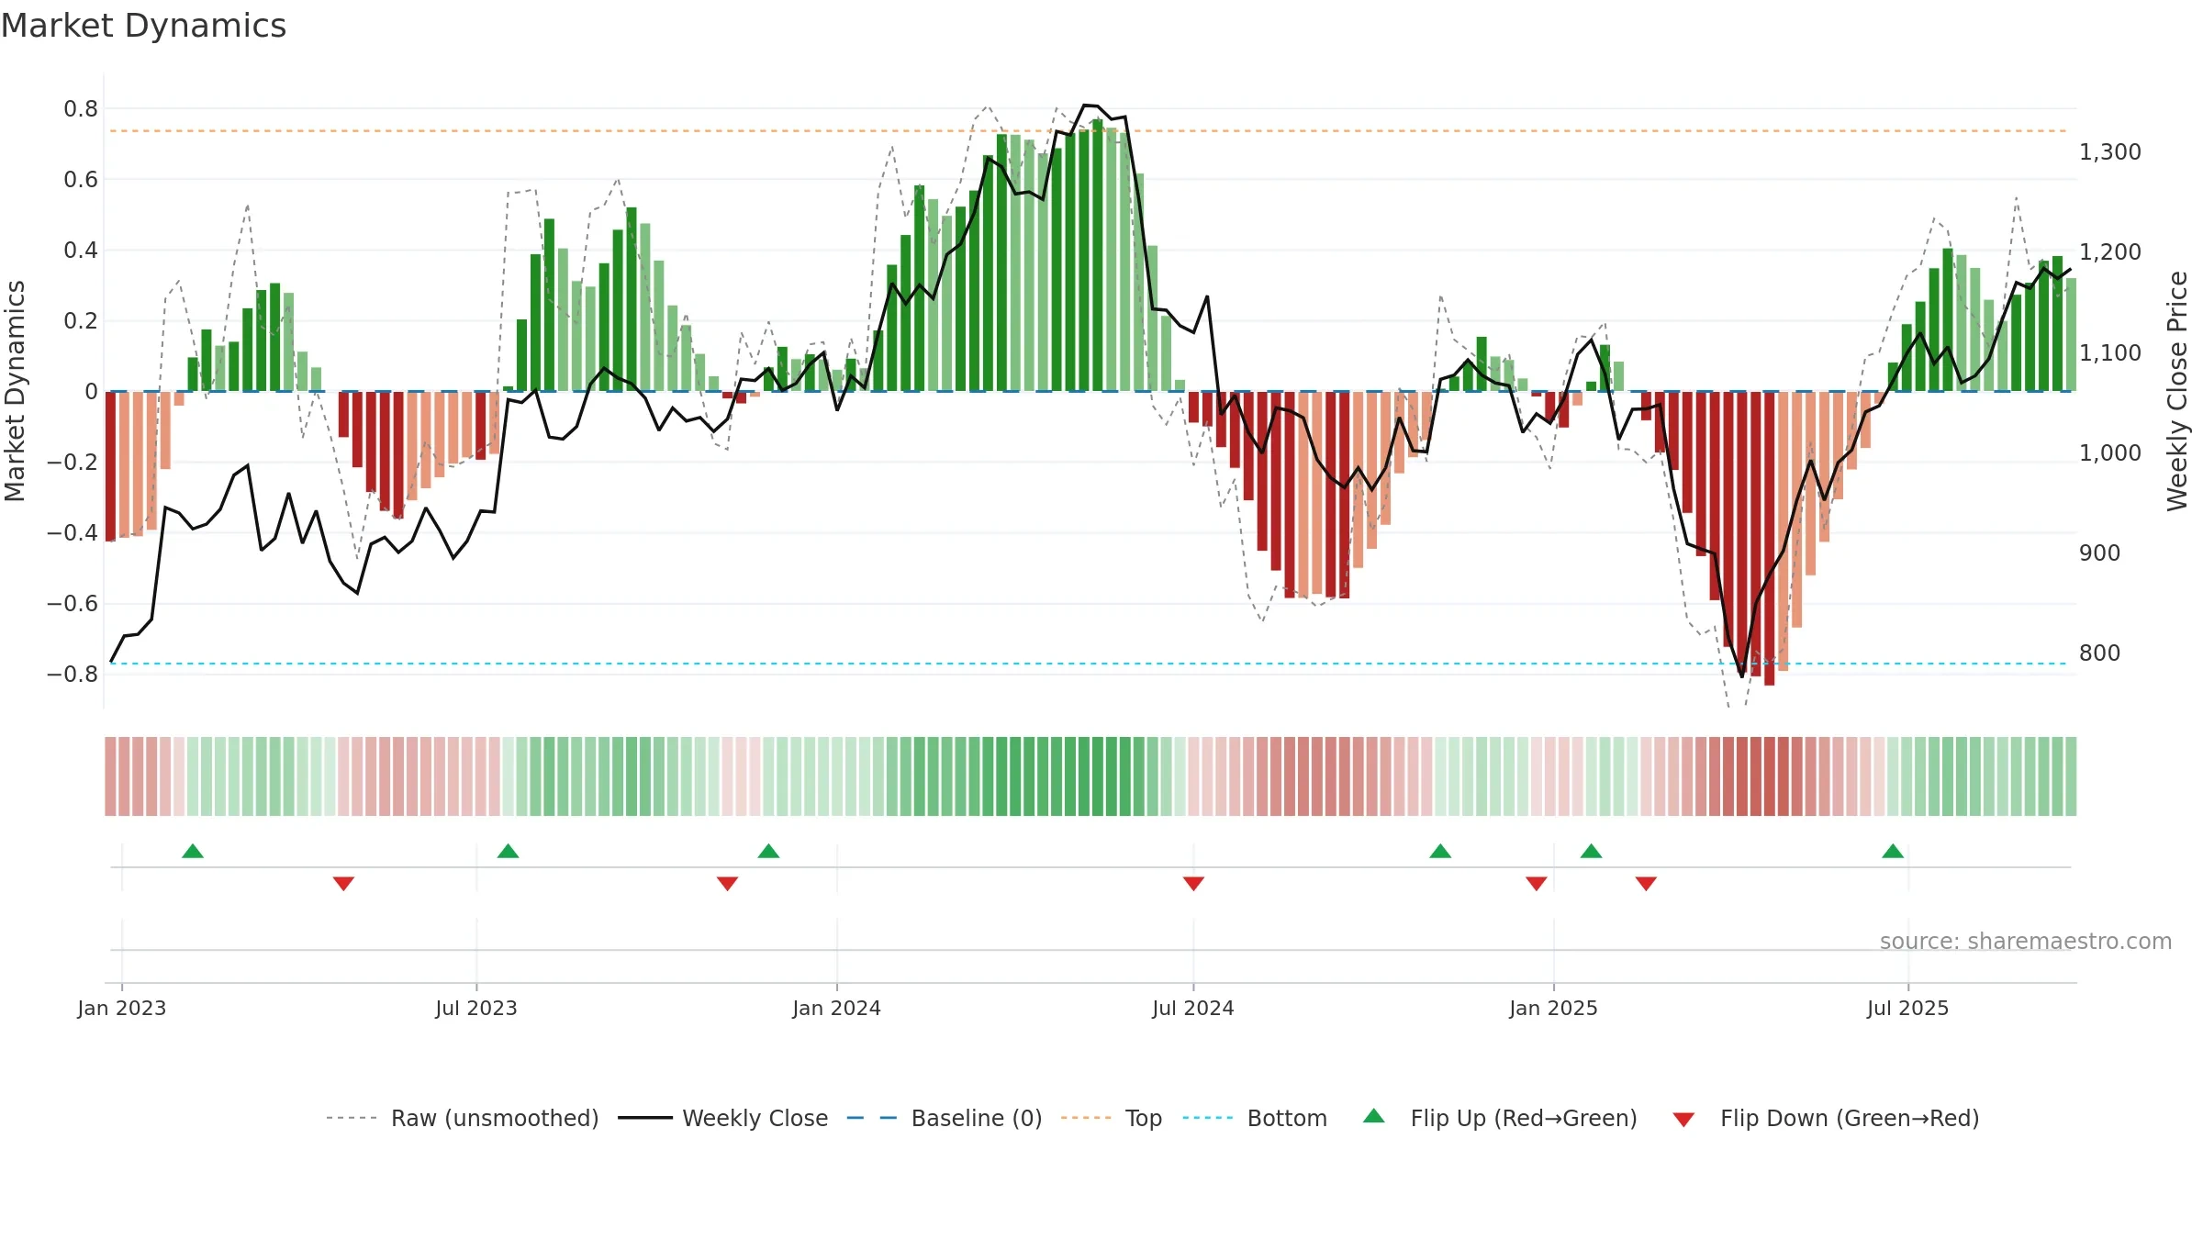Click the −0.6 left axis tick label
This screenshot has height=1239, width=2203.
(73, 603)
